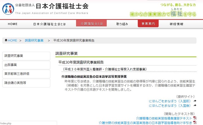Click the 介護職種の技能実習生の日本語学習等支援事業 title
This screenshot has width=203, height=125.
pyautogui.click(x=94, y=77)
